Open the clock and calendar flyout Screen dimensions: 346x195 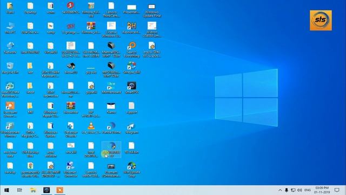coord(322,190)
